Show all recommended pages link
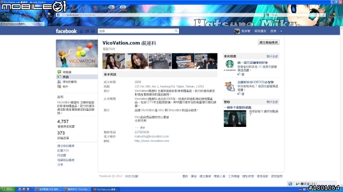The height and width of the screenshot is (192, 343). [272, 57]
